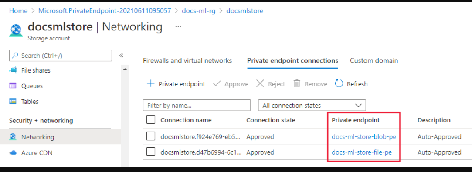The width and height of the screenshot is (472, 172).
Task: Open the ellipsis more options menu
Action: pos(178,27)
